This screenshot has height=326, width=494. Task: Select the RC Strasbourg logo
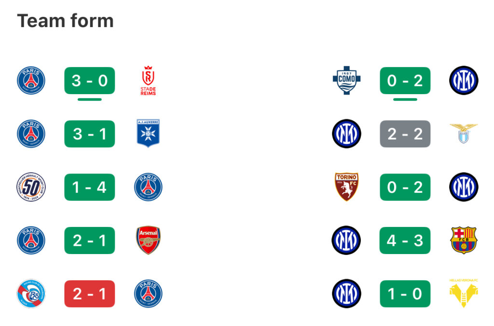[x=31, y=294]
